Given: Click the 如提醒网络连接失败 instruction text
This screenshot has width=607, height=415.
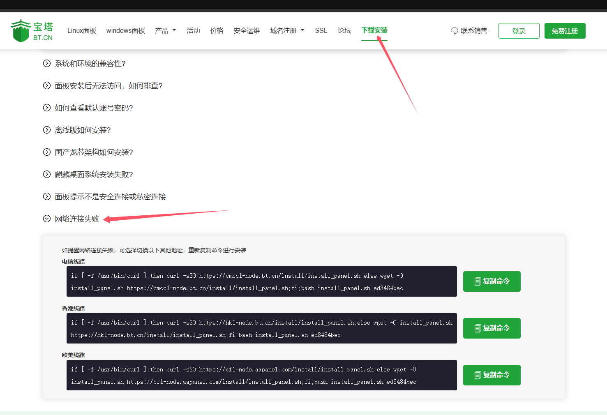Looking at the screenshot, I should (x=154, y=250).
